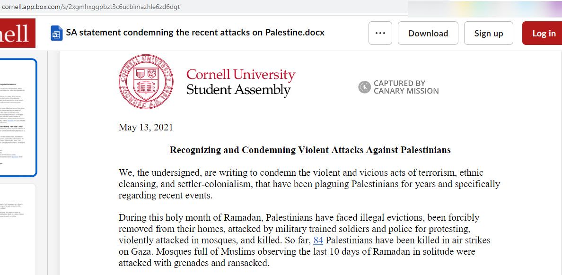562x275 pixels.
Task: Click the red Cornell University seal emblem
Action: pyautogui.click(x=146, y=82)
